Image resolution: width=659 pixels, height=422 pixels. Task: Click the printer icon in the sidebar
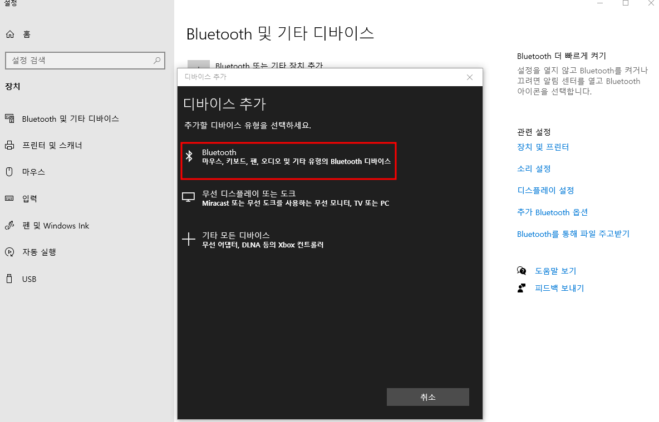coord(9,145)
